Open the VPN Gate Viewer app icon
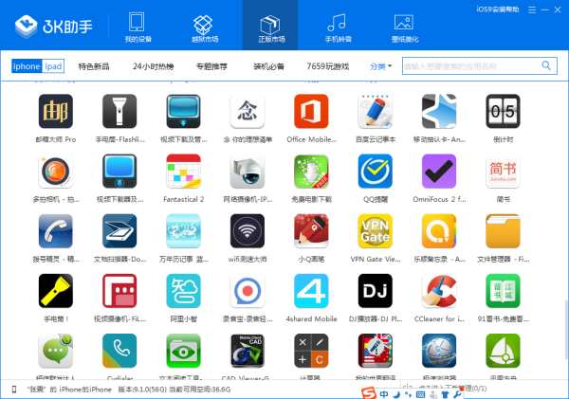The image size is (569, 399). pos(375,230)
